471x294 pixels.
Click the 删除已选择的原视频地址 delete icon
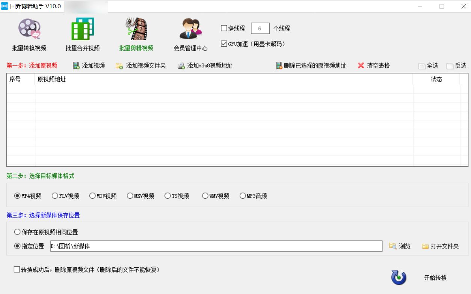(279, 65)
